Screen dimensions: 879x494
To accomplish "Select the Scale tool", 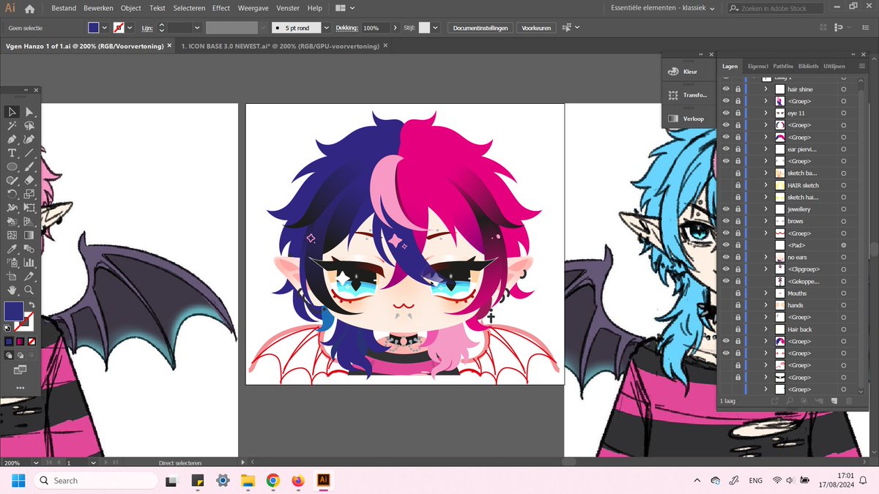I will 29,194.
